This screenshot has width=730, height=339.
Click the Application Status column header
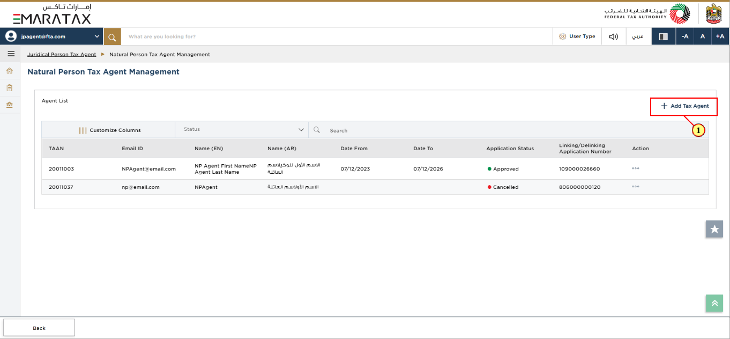coord(510,149)
